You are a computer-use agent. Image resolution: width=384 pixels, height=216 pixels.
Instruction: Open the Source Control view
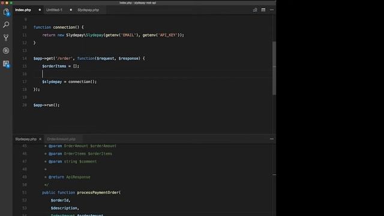click(x=6, y=37)
